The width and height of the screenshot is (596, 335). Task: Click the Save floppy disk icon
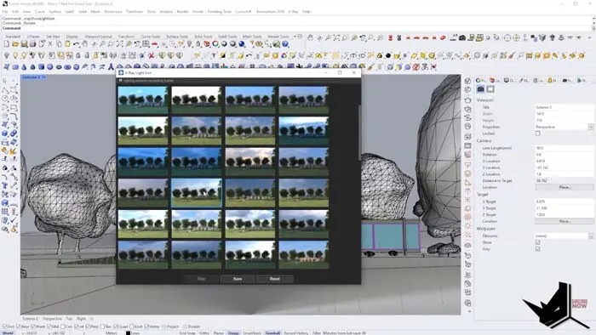point(24,44)
